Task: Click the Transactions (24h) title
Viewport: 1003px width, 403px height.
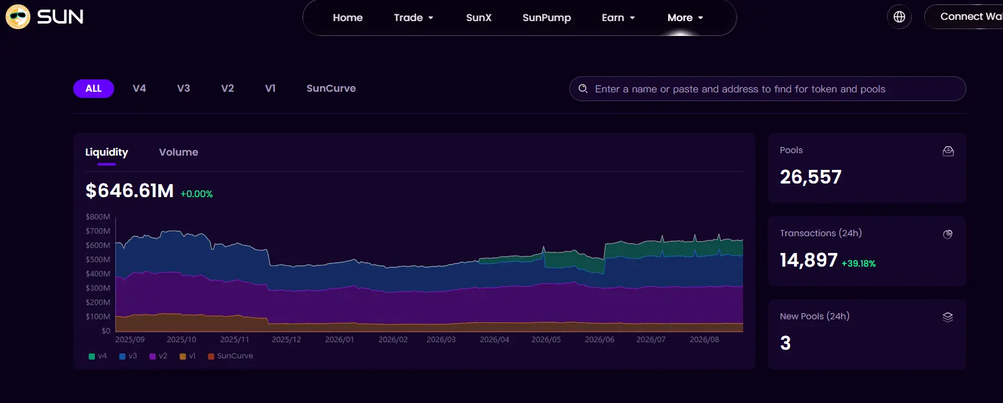Action: tap(821, 233)
